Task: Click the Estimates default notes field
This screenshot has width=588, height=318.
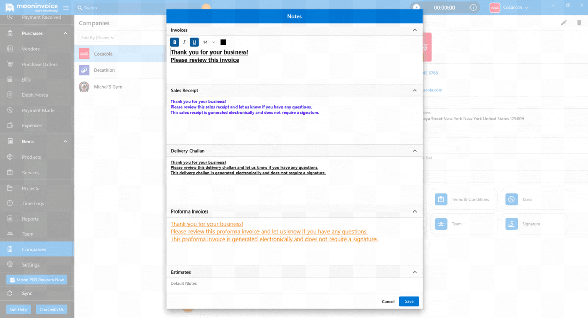Action: click(294, 284)
